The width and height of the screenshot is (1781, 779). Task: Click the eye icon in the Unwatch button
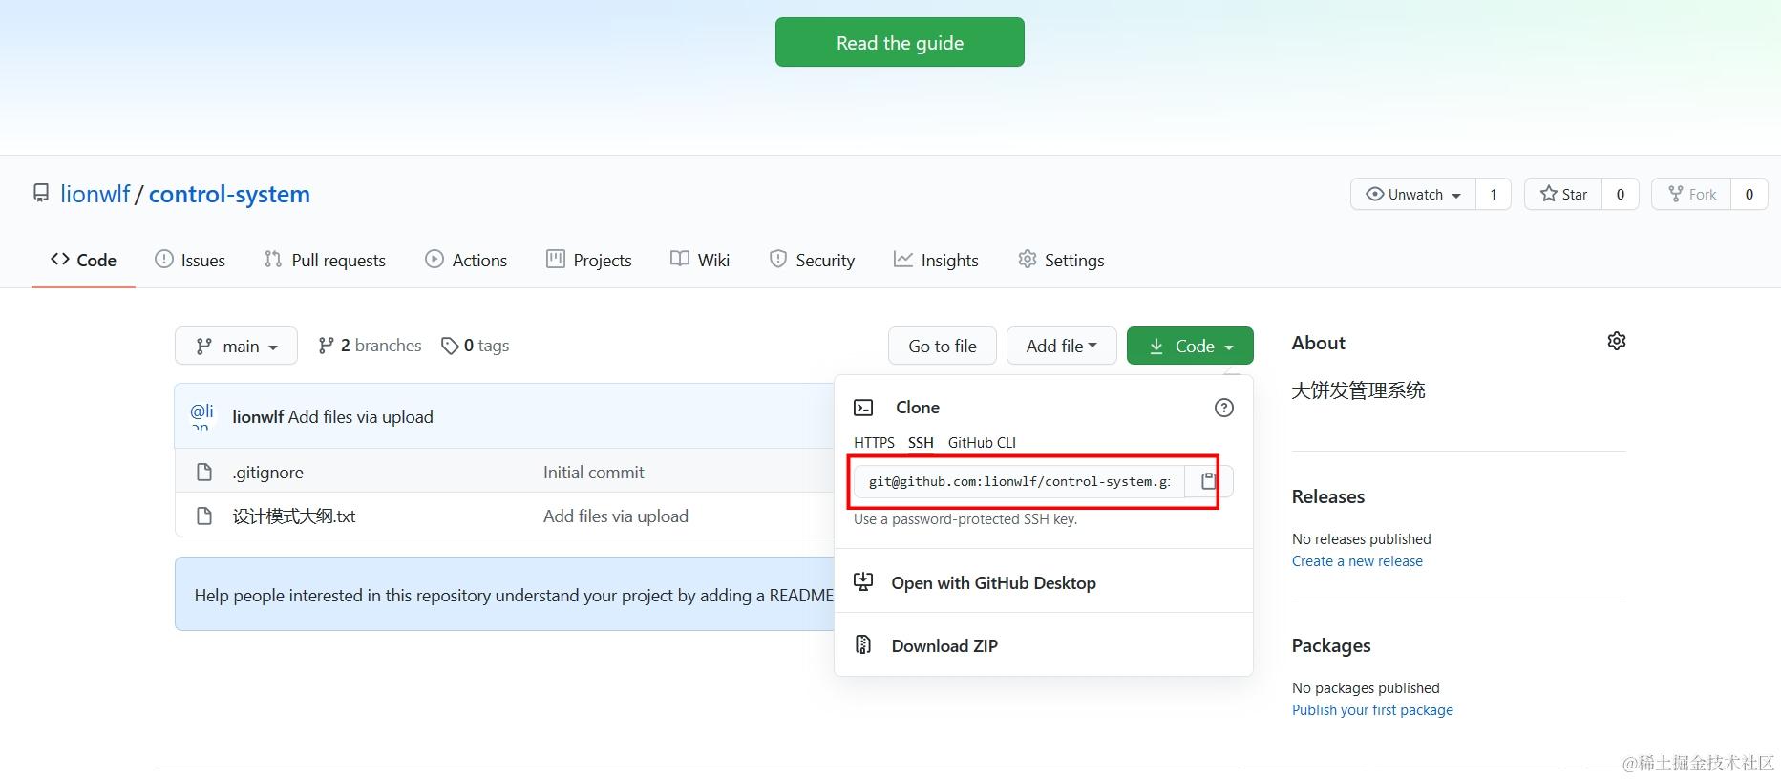pyautogui.click(x=1374, y=194)
